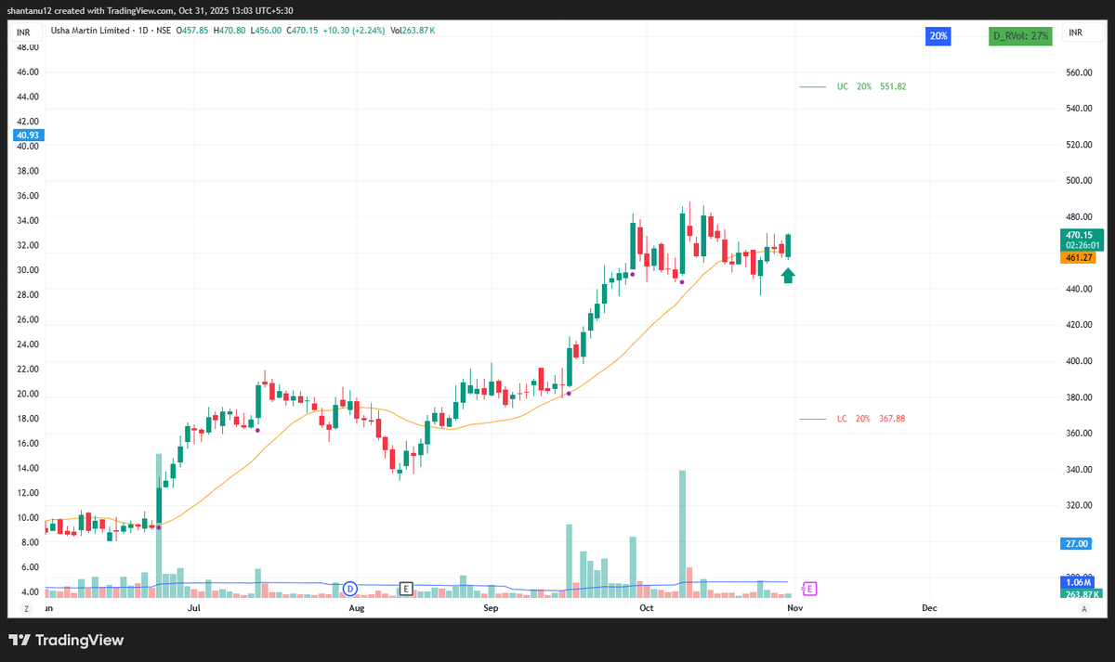This screenshot has height=662, width=1115.
Task: Click the L456.00 low value
Action: pos(268,31)
